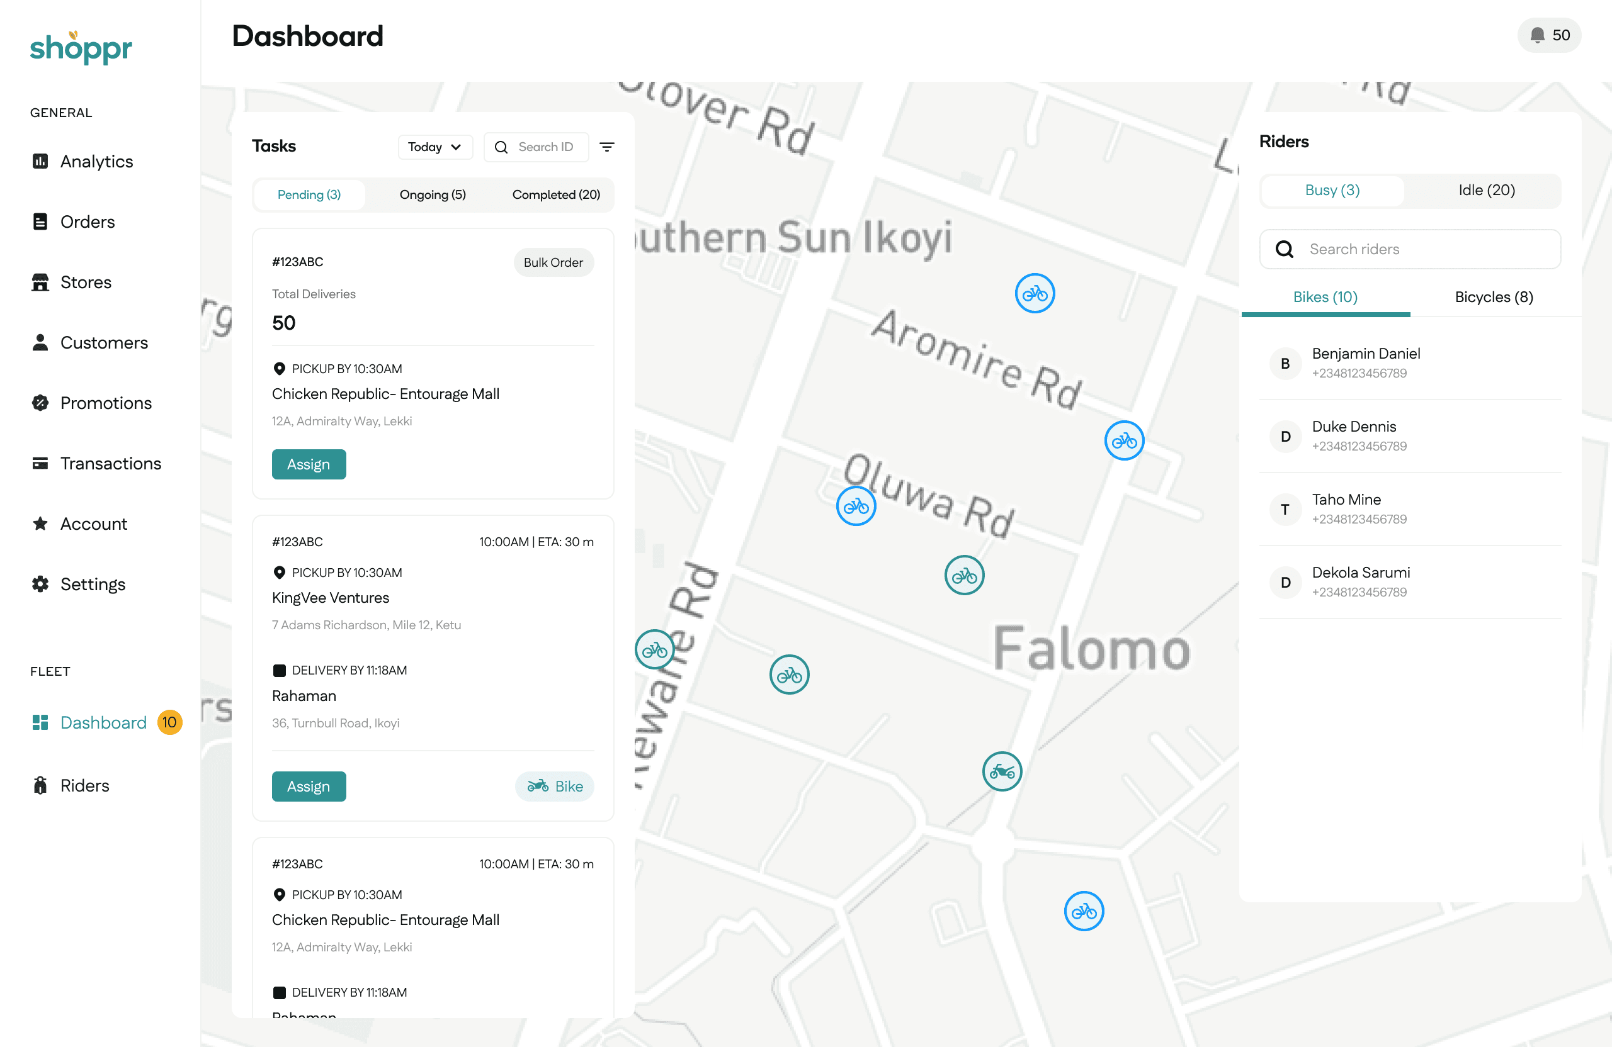Select the Bicycles (8) tab
1612x1047 pixels.
pyautogui.click(x=1494, y=297)
